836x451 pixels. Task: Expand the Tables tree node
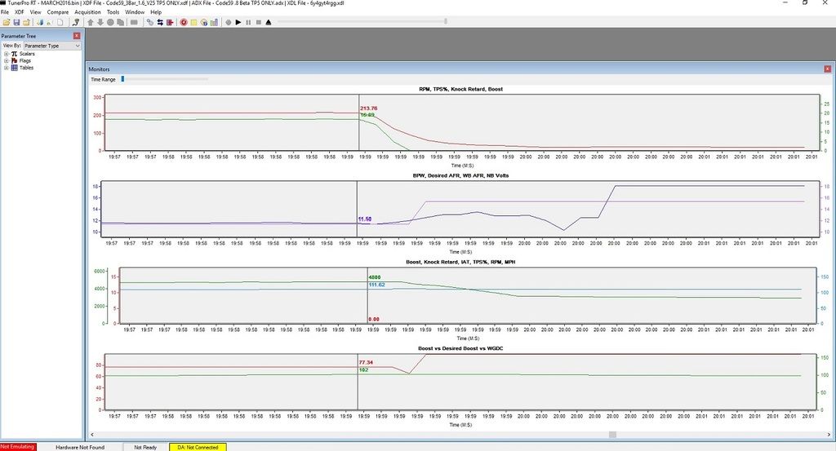(x=7, y=68)
